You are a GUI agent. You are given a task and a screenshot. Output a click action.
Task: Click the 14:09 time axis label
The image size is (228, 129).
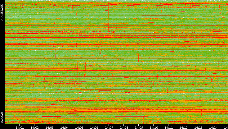pyautogui.click(x=139, y=127)
